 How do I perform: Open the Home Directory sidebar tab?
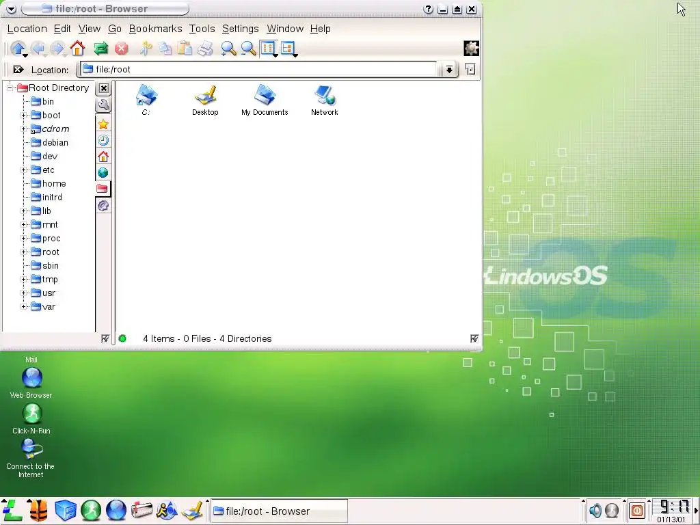coord(103,157)
